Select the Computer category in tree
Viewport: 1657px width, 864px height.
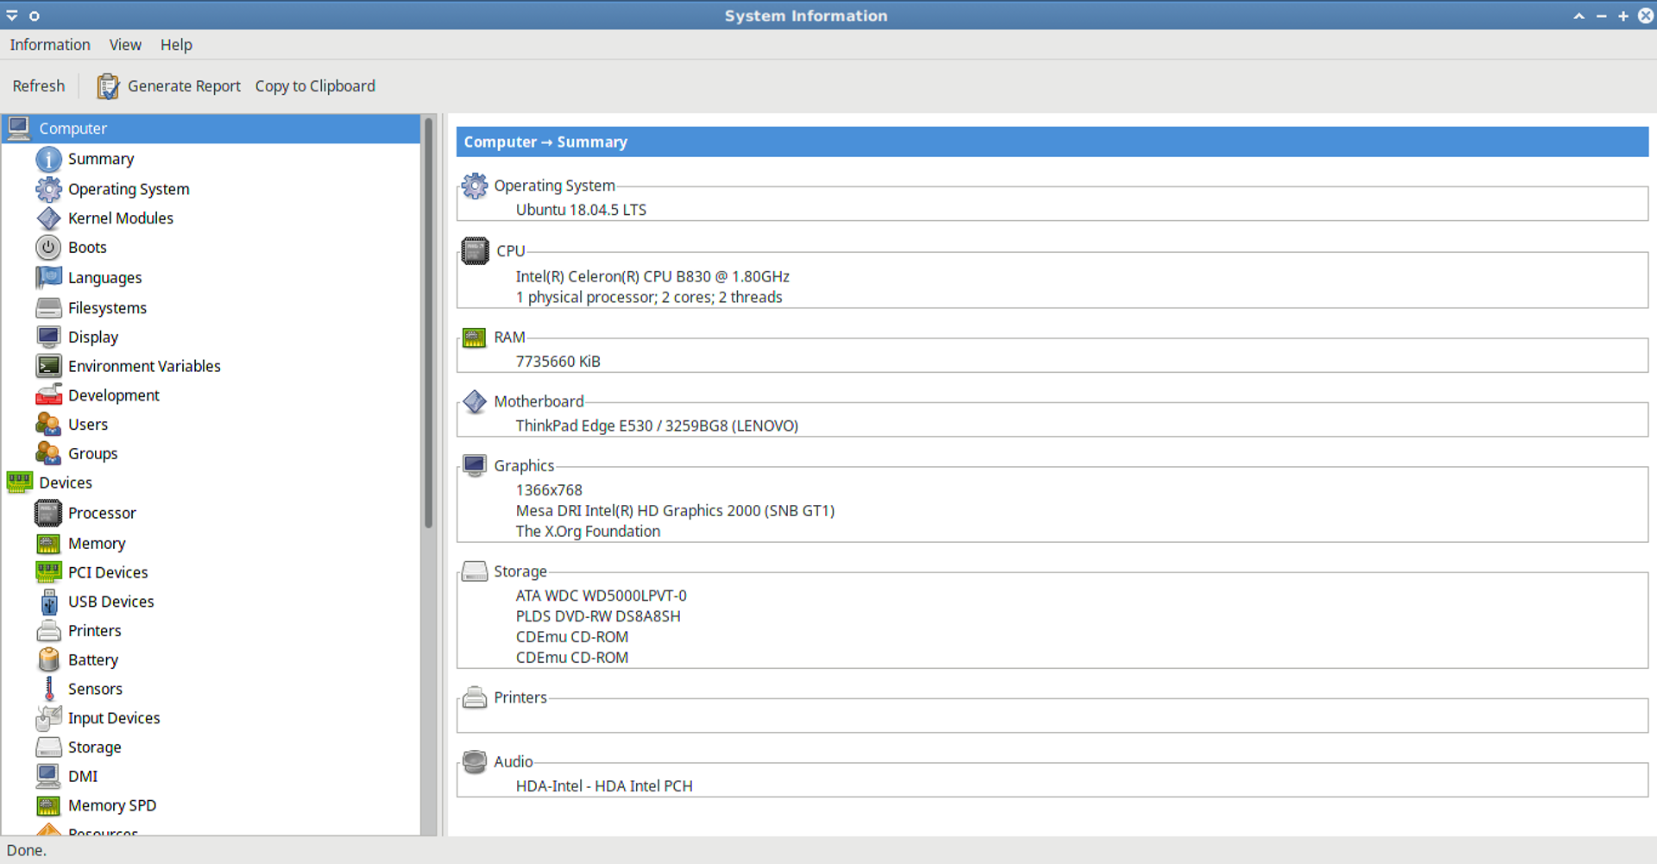73,129
